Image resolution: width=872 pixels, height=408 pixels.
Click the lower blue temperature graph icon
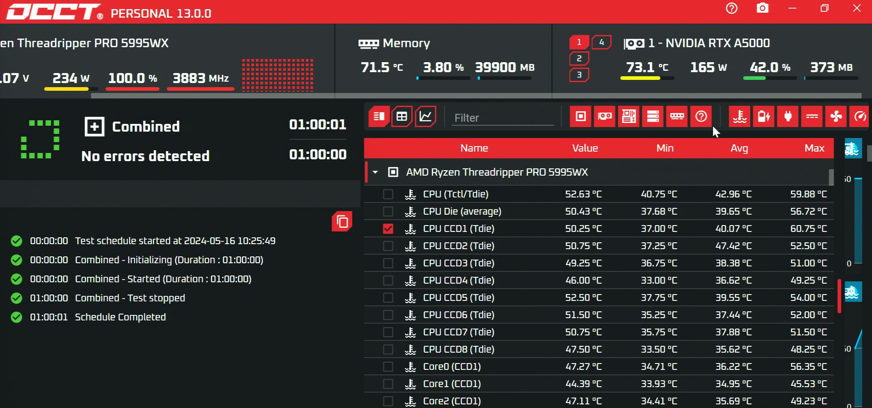(852, 291)
